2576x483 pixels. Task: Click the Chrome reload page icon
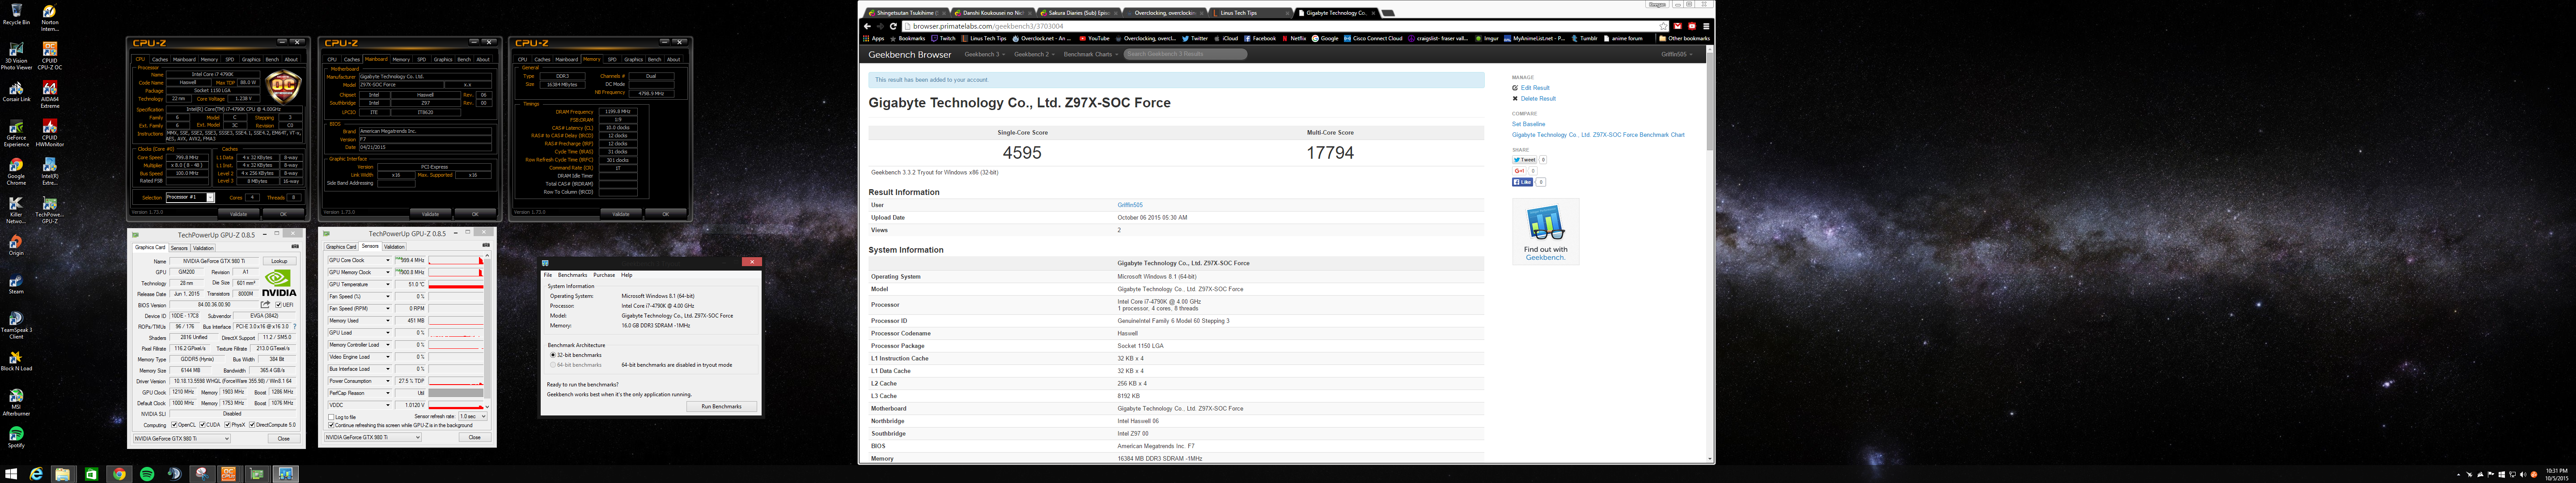tap(892, 26)
